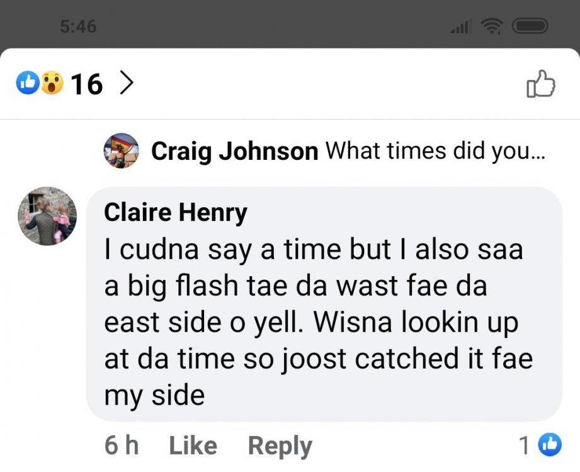Open Craig Johnson's profile picture
The height and width of the screenshot is (472, 580).
pos(121,151)
